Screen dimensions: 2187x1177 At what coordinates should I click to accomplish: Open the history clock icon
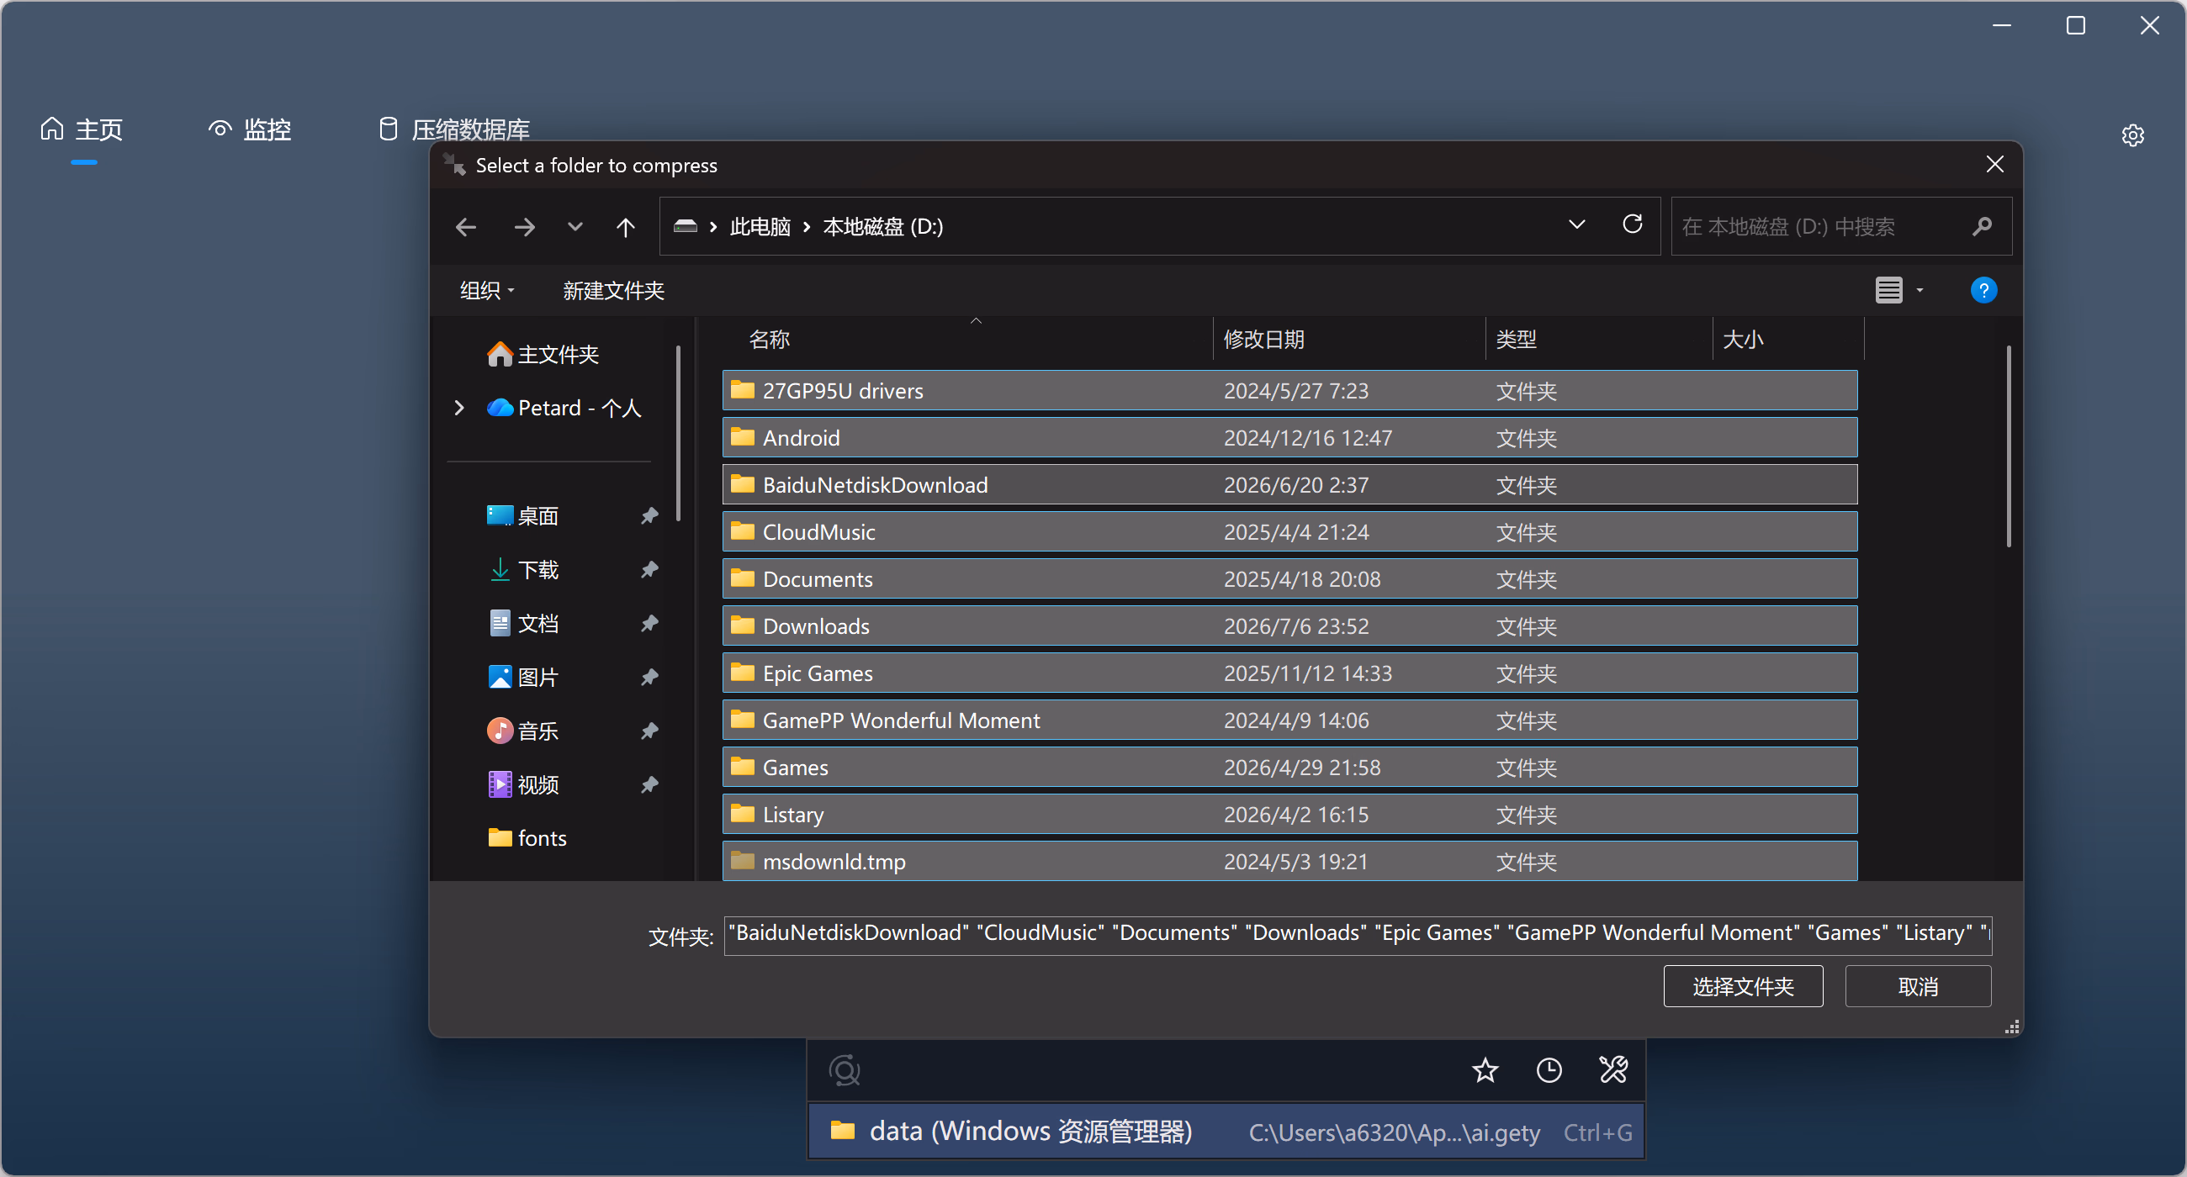point(1549,1070)
